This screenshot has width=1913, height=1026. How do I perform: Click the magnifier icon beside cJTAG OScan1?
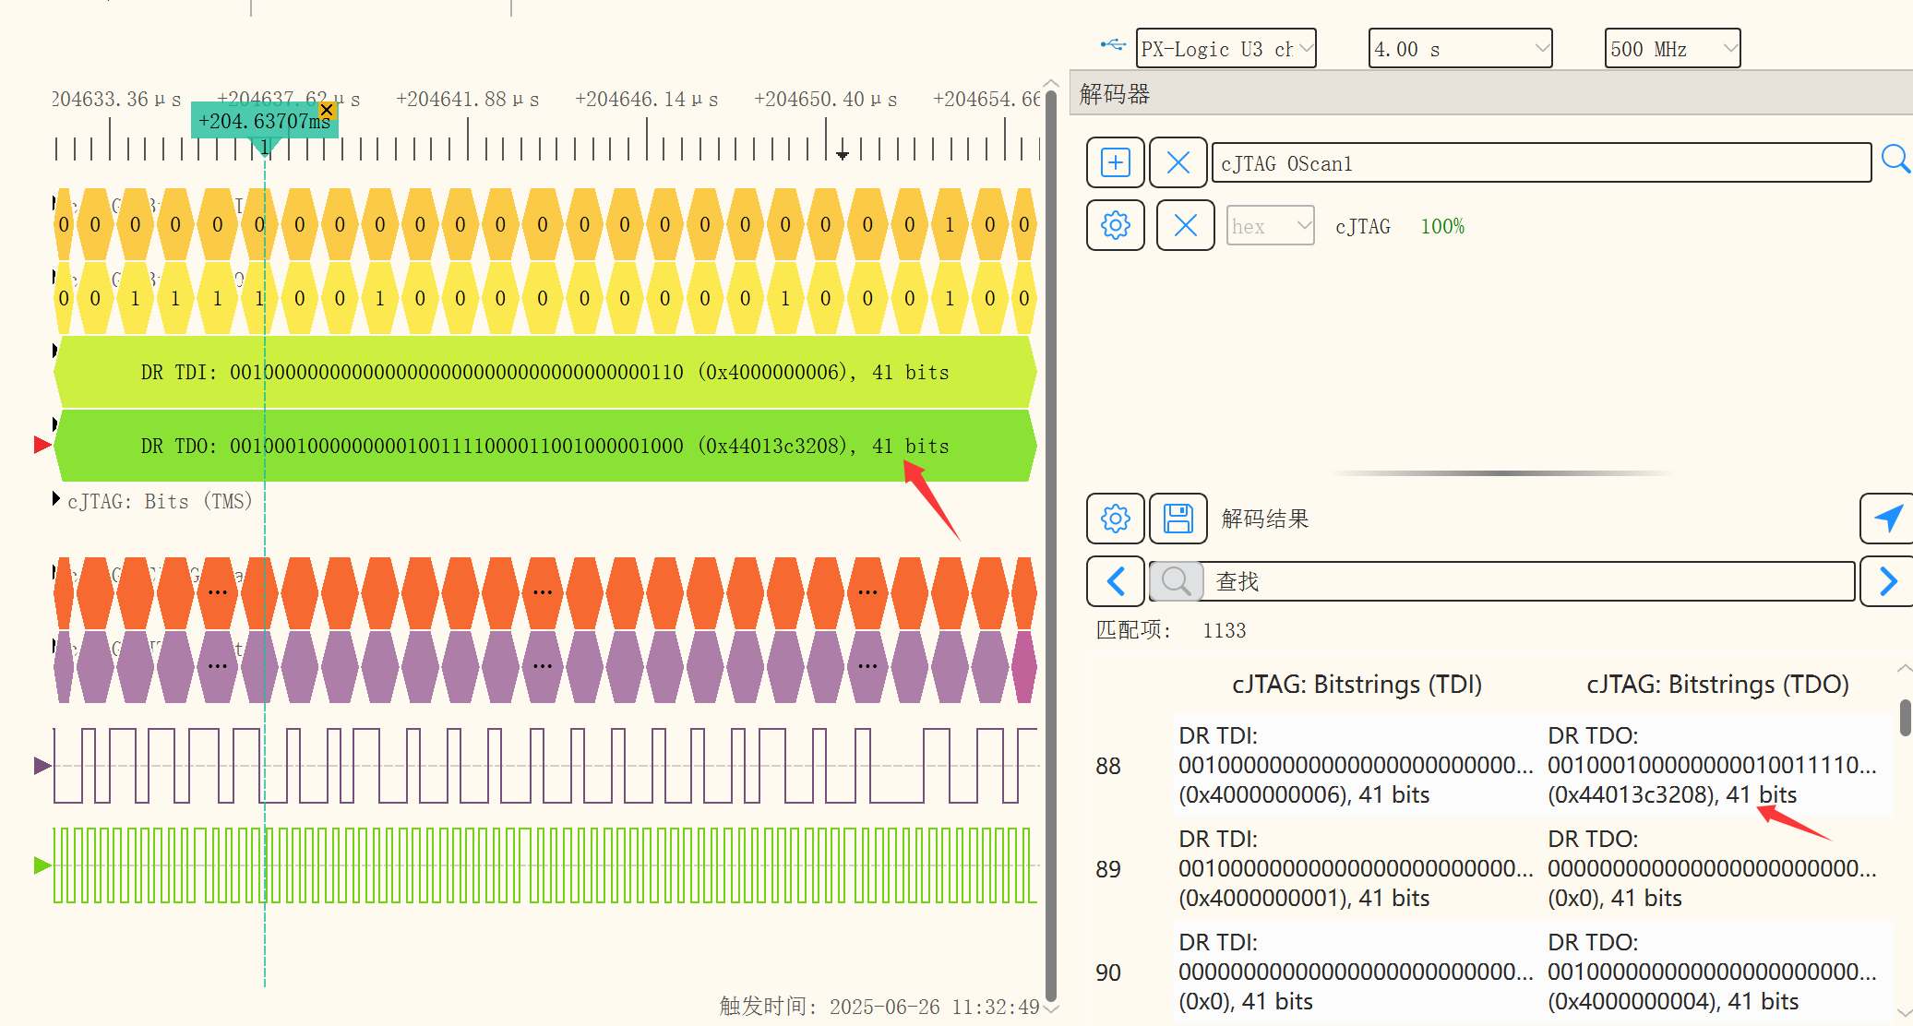(x=1895, y=160)
